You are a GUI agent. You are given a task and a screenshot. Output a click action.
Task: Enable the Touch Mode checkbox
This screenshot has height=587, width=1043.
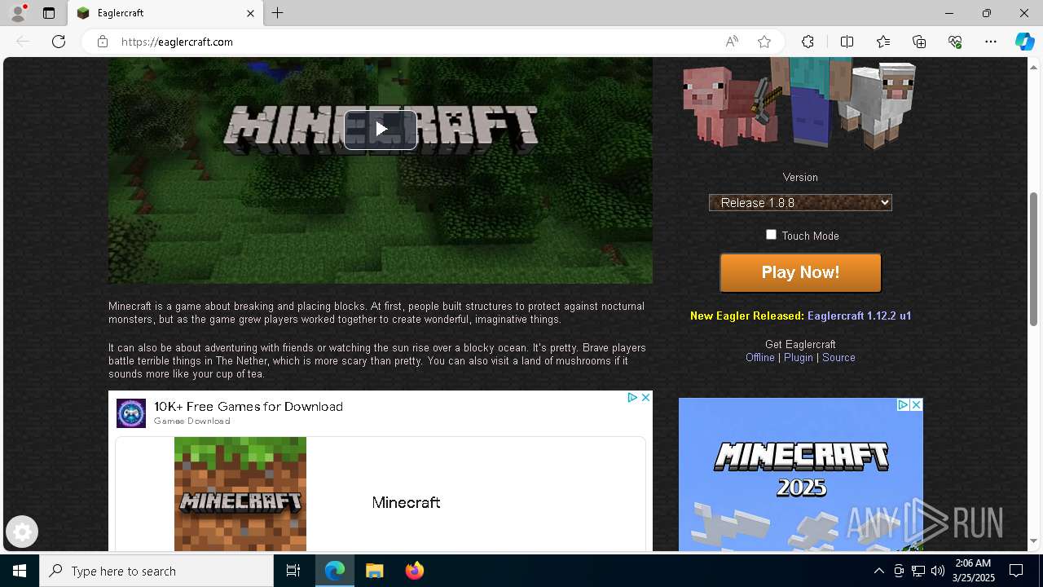pos(771,235)
